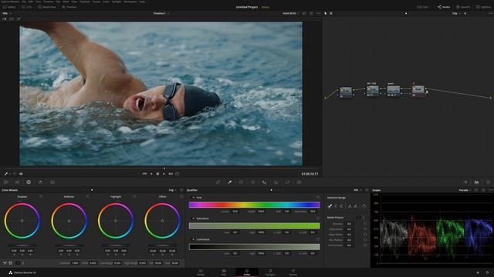
Task: Click the viewer eyedropper tool
Action: [x=5, y=174]
